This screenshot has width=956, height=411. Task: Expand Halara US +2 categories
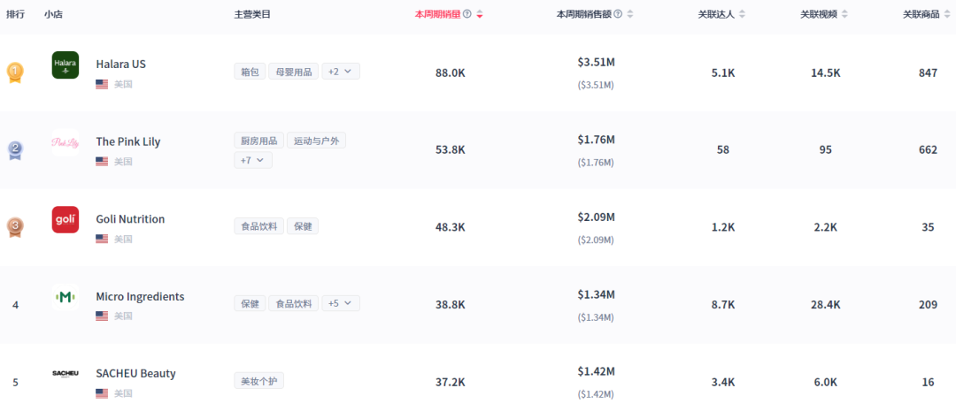pos(341,72)
